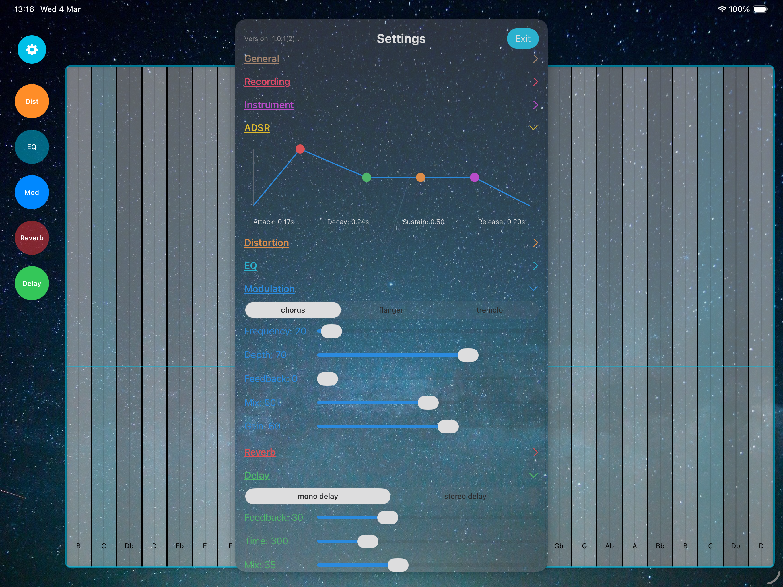Play the Bb key on the keyboard
783x587 pixels.
pyautogui.click(x=660, y=316)
